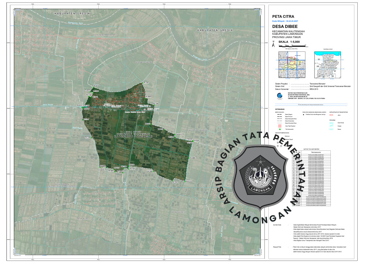Select the red Jalan road legend symbol
Screen dimensions: 366x266
[x=331, y=115]
